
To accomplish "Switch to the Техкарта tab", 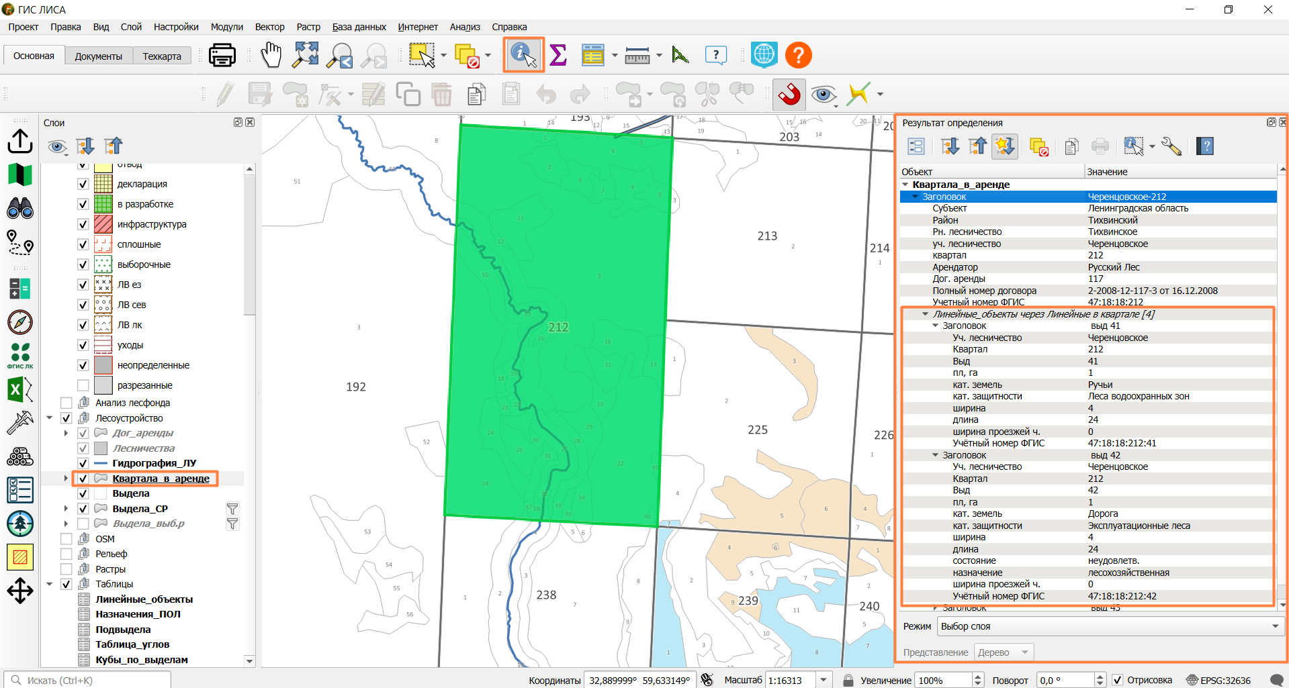I will coord(162,56).
